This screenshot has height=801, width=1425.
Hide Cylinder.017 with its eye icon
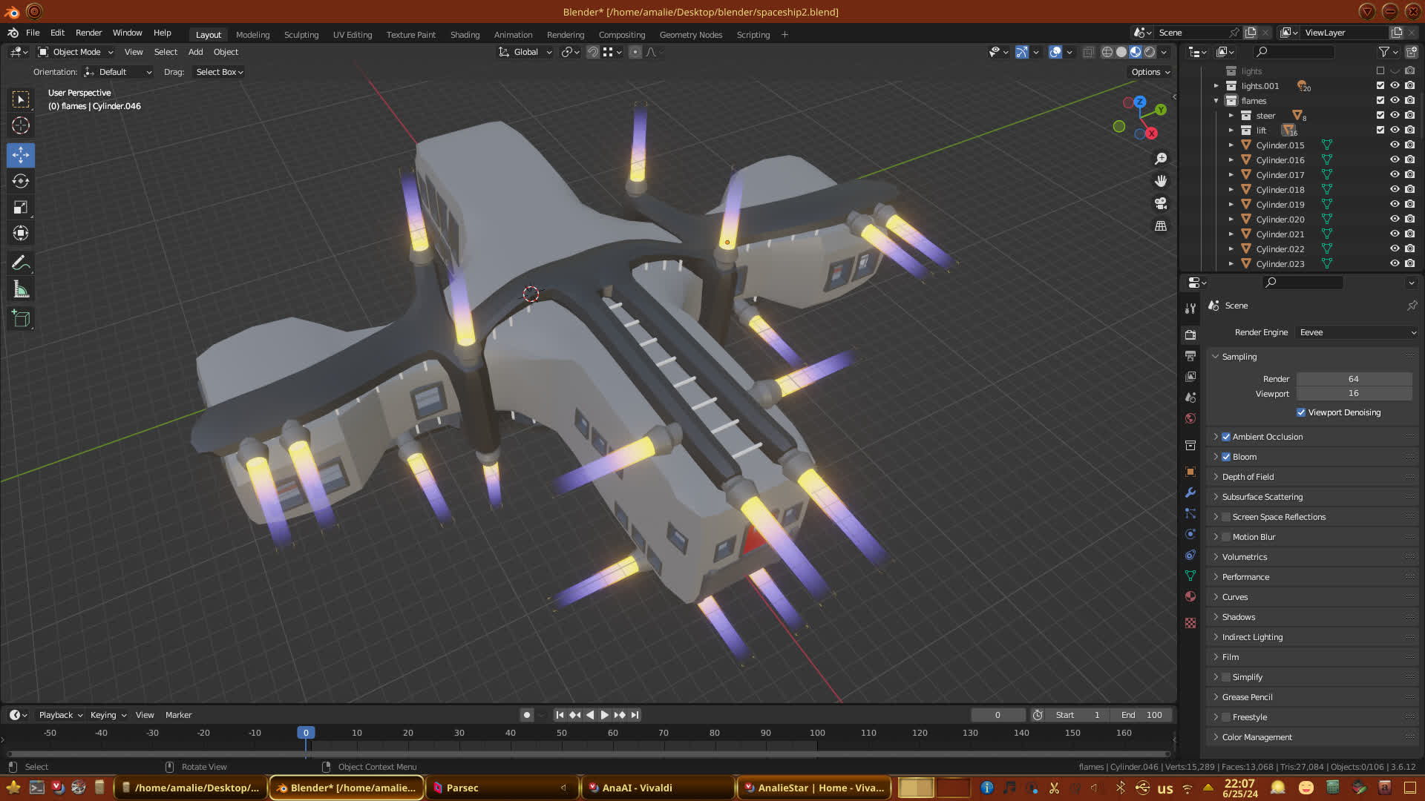coord(1395,175)
